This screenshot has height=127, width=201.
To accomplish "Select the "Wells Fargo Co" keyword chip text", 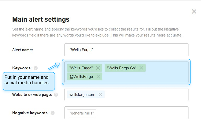I will (x=122, y=68).
